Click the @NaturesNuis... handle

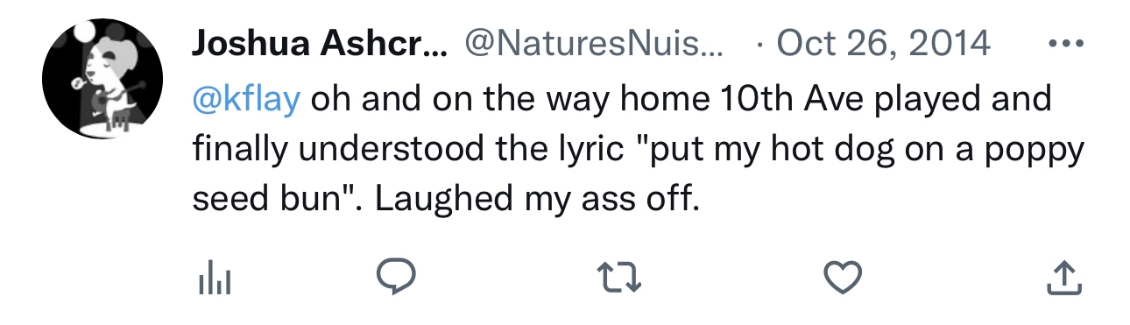(593, 42)
